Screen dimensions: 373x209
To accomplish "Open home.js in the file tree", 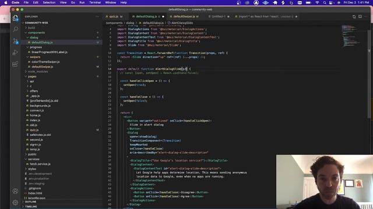I will [x=35, y=115].
